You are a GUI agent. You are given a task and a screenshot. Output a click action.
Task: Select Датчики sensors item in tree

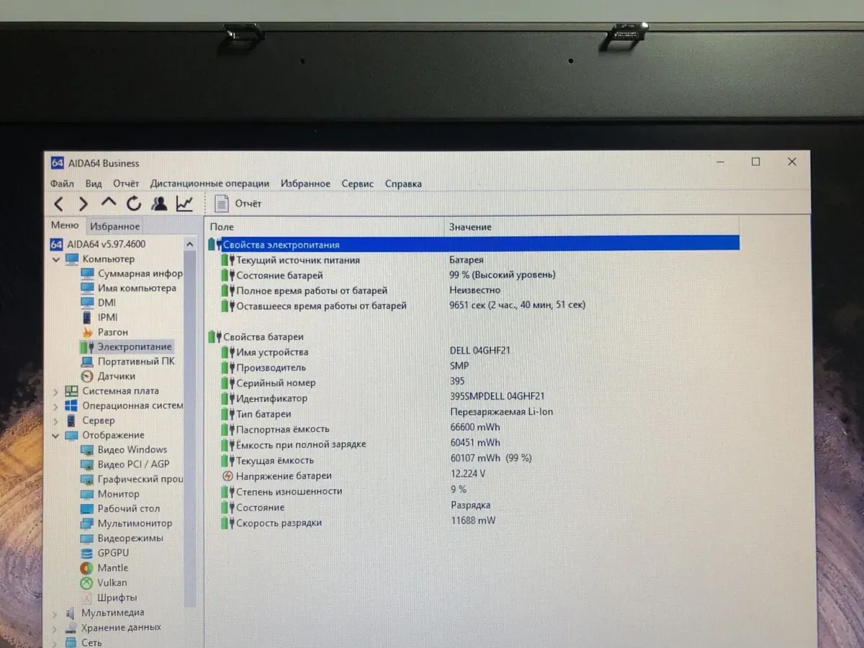(x=116, y=376)
